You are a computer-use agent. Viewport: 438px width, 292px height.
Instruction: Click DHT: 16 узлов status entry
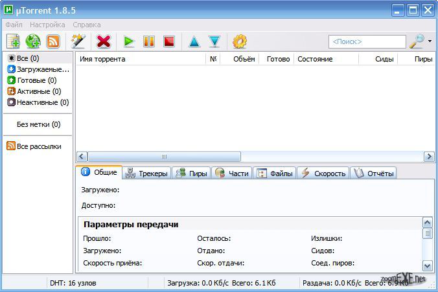tap(73, 283)
